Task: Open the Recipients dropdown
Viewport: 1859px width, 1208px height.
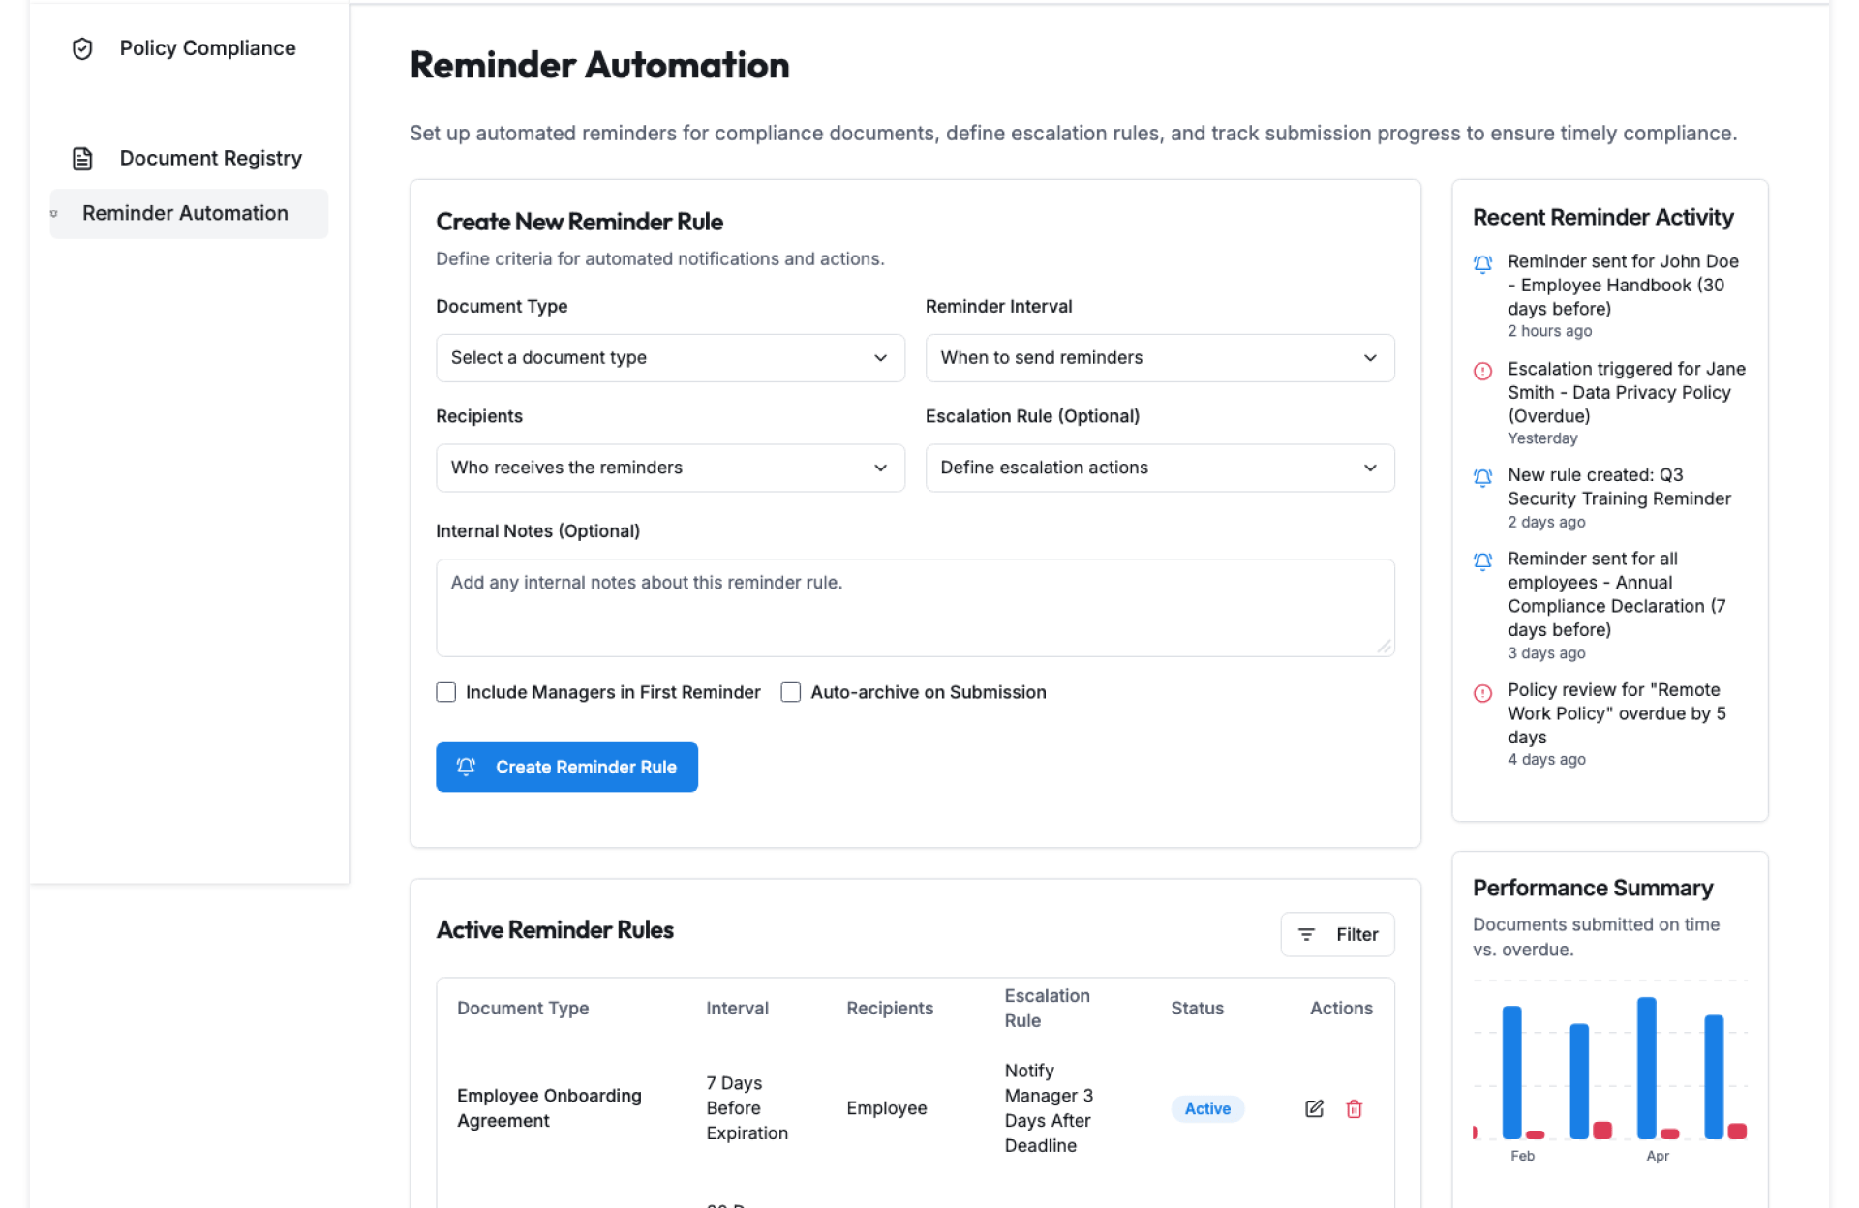Action: 669,468
